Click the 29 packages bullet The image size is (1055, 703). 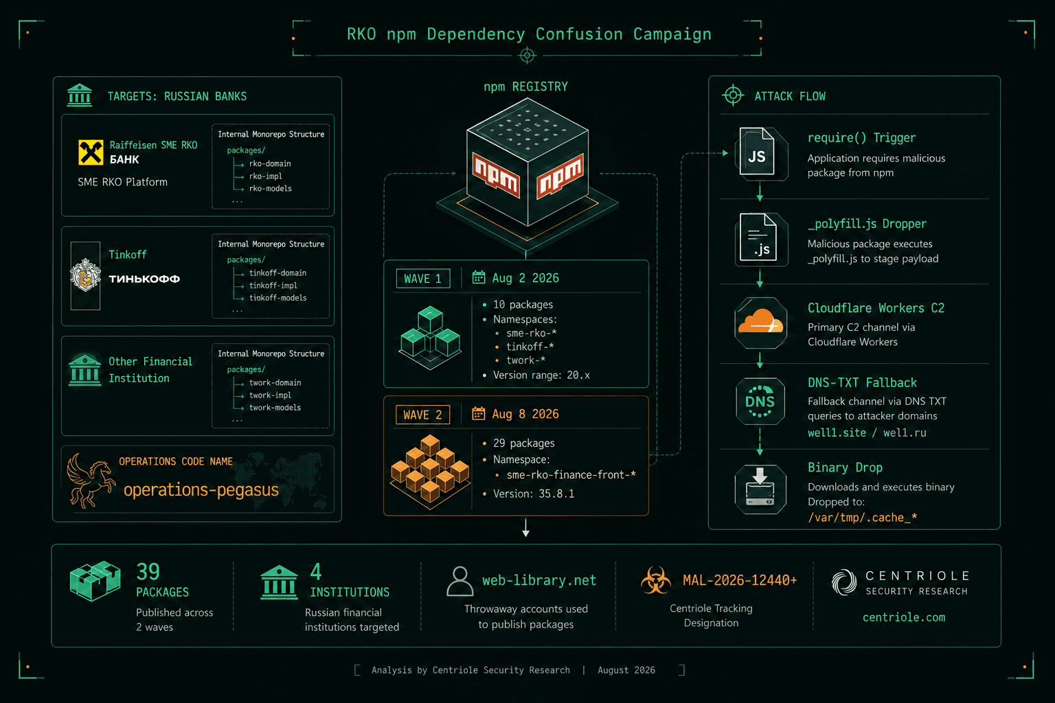(523, 443)
